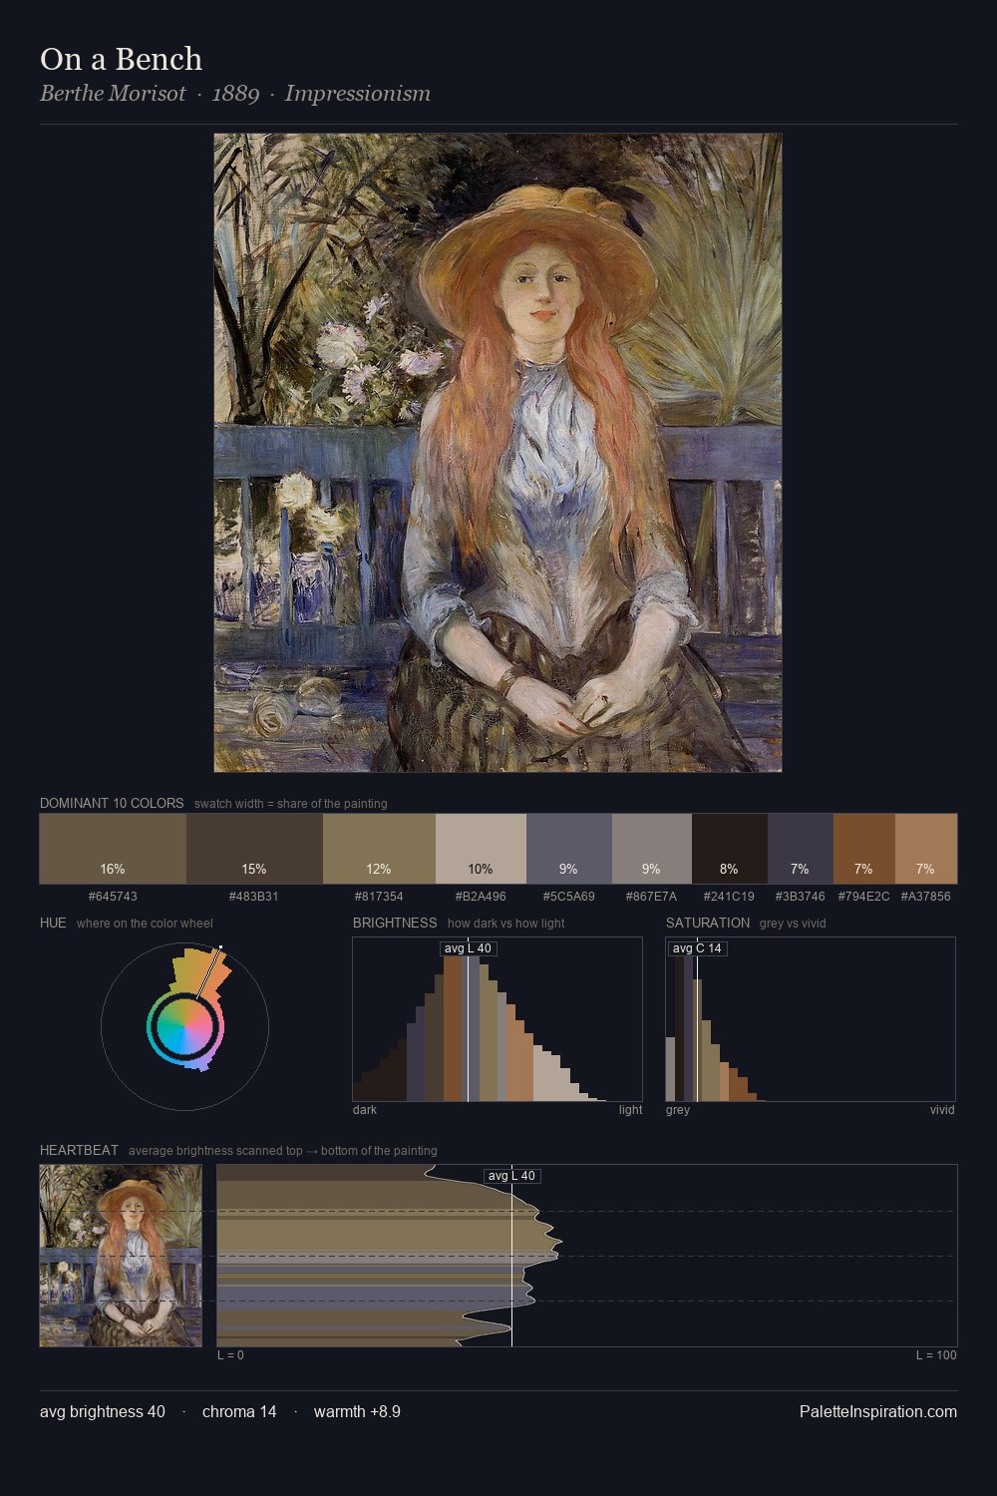
Task: Pick the #3B3746 dark violet swatch
Action: (801, 849)
